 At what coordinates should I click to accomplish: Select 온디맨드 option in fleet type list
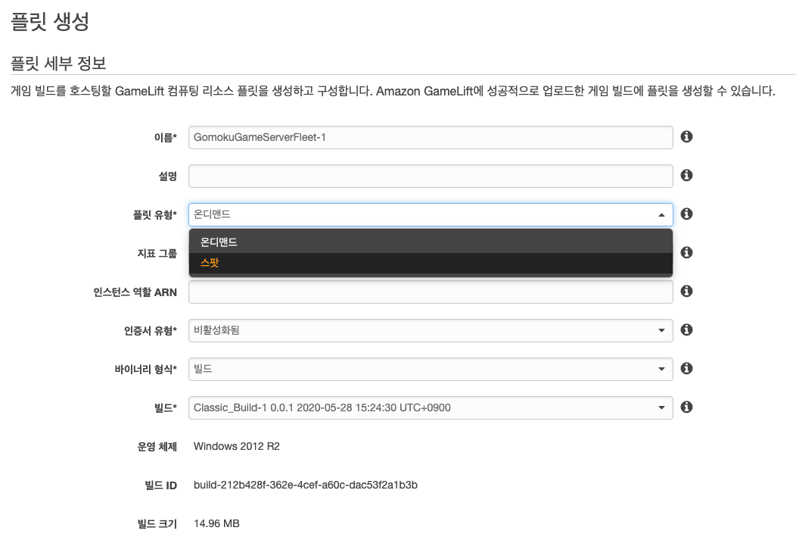tap(431, 242)
